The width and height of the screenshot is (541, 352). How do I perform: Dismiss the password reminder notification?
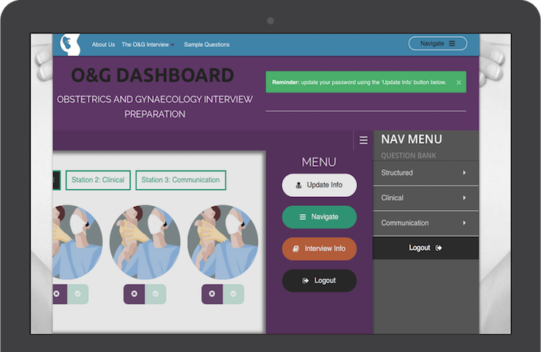458,83
